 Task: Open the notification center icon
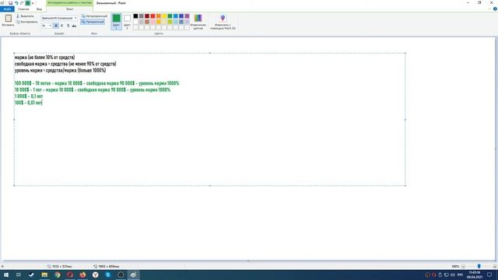pyautogui.click(x=489, y=275)
